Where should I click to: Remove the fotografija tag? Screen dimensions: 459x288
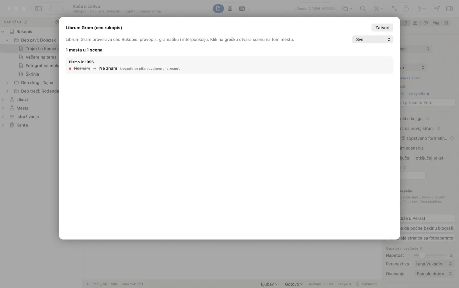(x=428, y=94)
